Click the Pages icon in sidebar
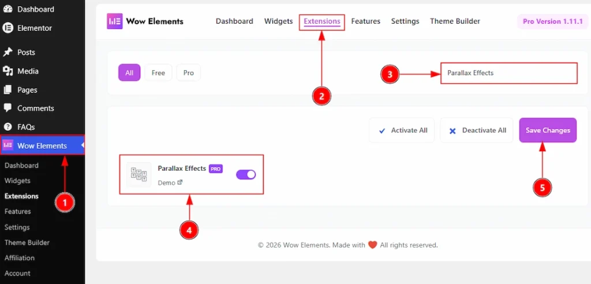Screen dimensions: 591x284 [8, 90]
